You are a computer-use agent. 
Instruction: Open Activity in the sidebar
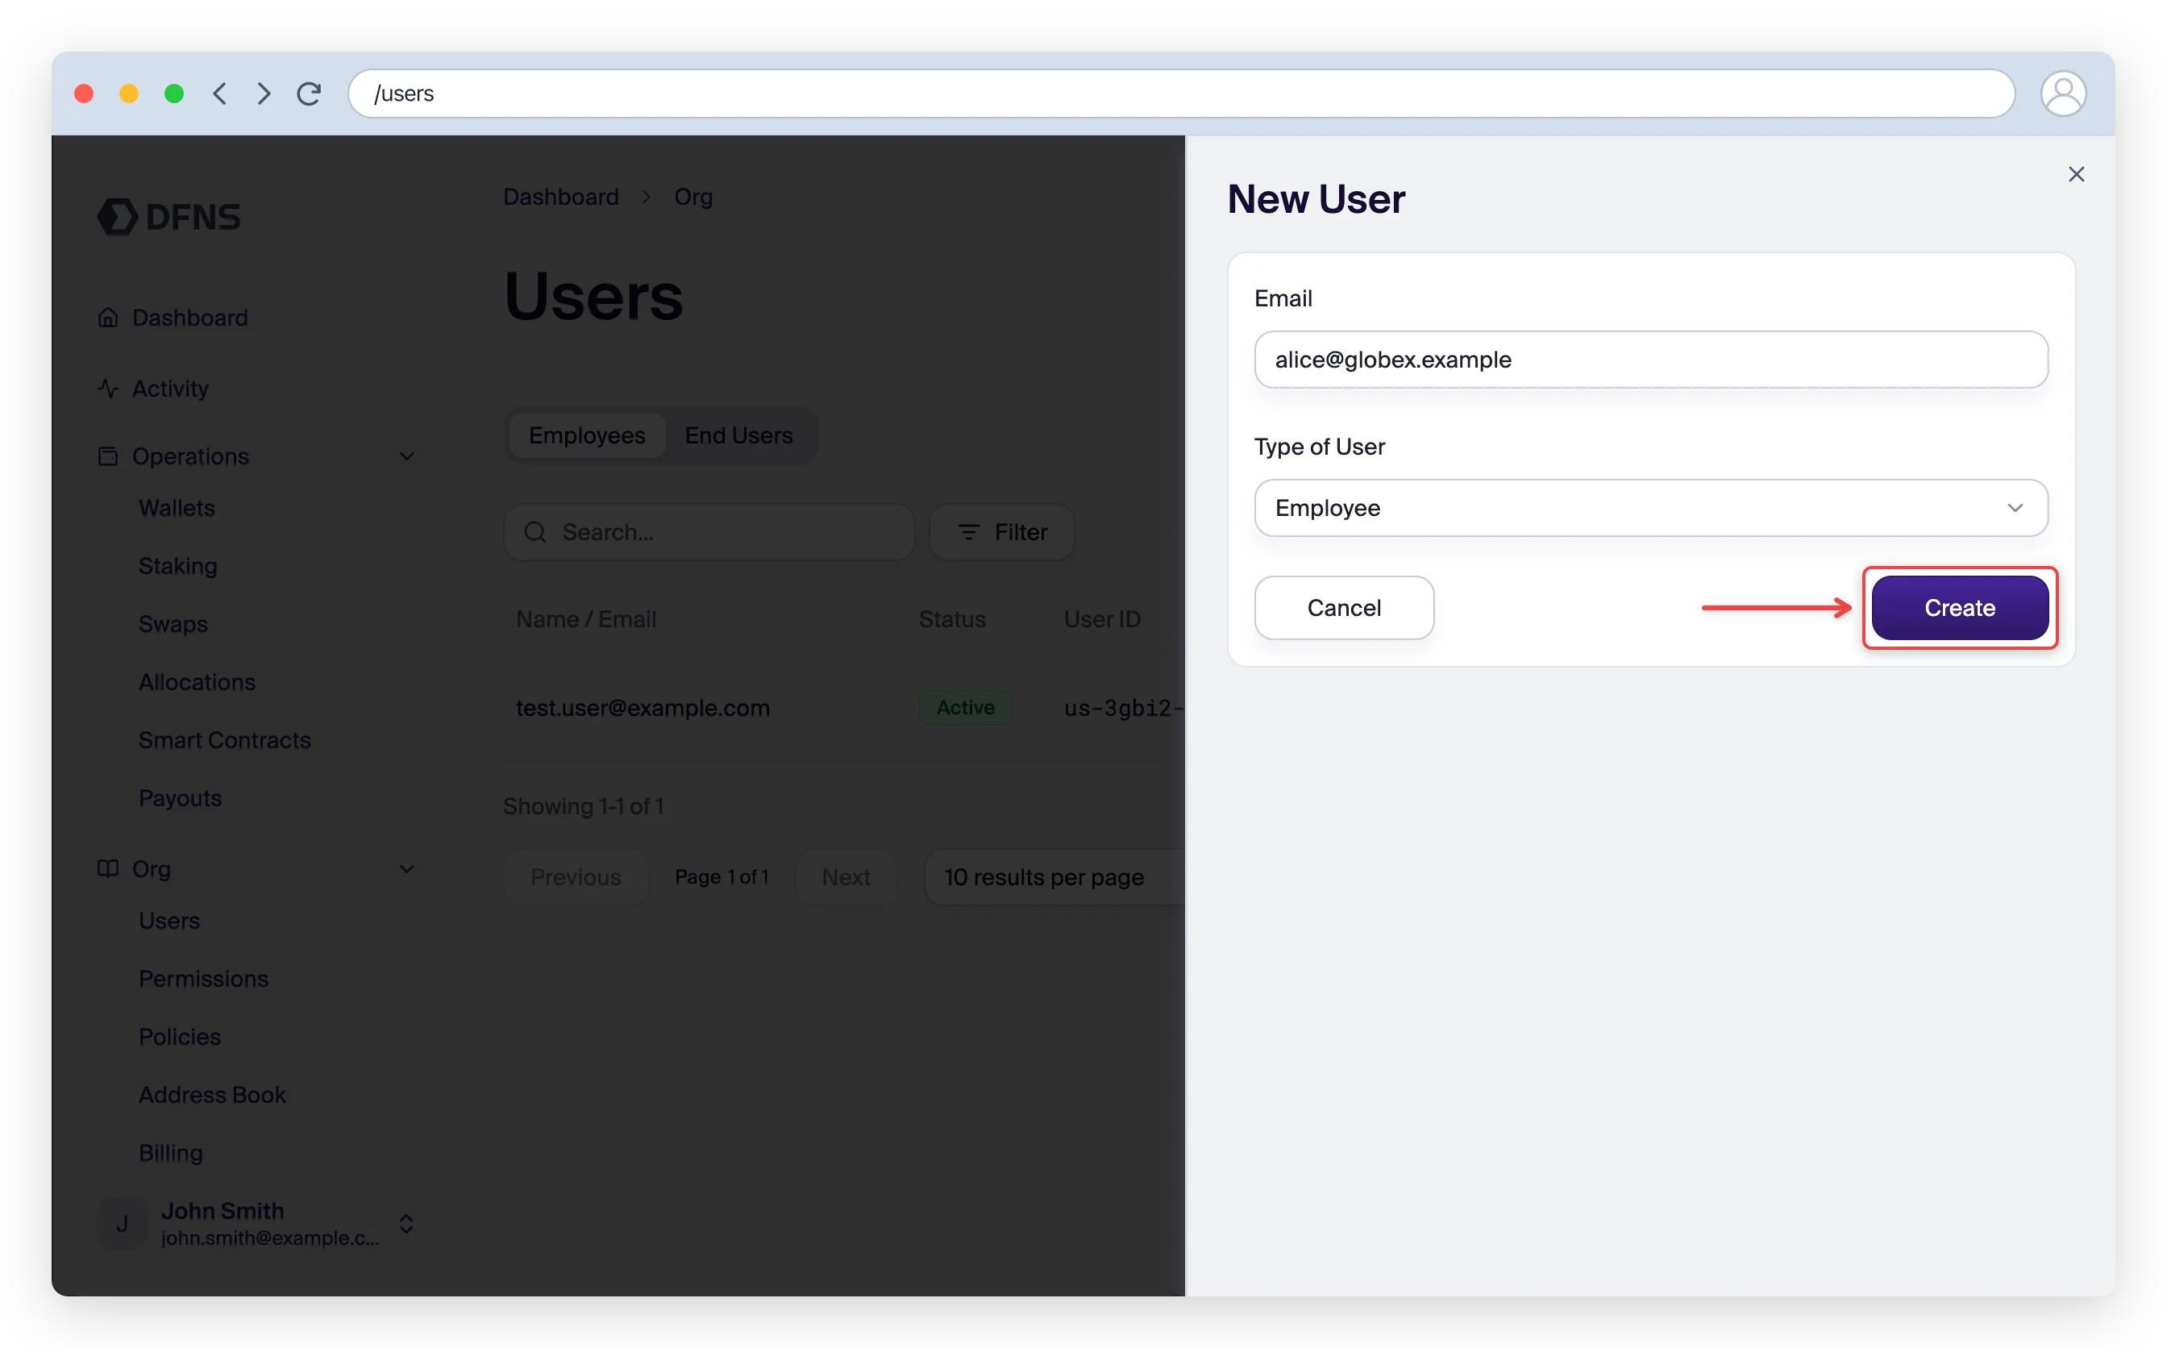[170, 389]
